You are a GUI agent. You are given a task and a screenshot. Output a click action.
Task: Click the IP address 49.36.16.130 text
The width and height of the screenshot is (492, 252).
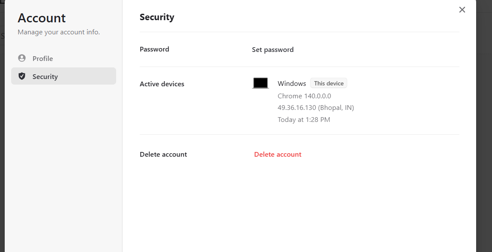(315, 108)
